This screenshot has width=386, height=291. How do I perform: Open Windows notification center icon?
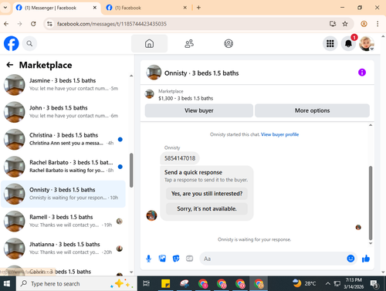374,283
